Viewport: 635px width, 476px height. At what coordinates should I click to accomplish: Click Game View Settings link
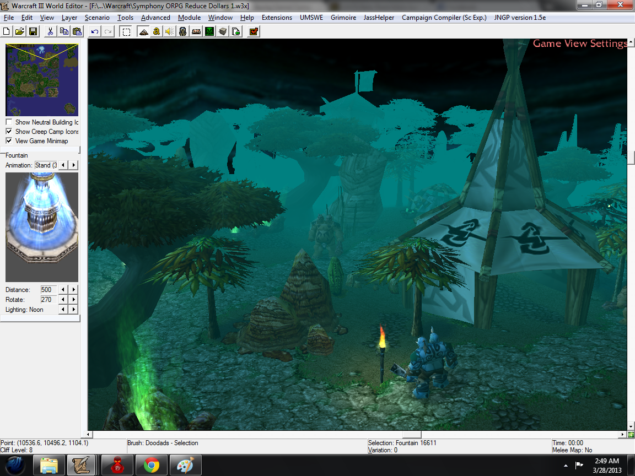(580, 44)
